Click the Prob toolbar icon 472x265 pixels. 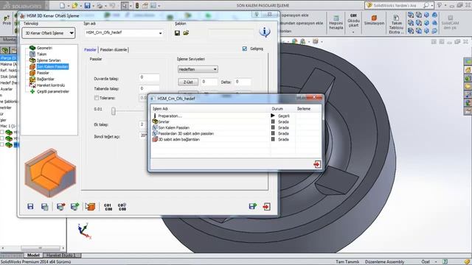[7, 21]
